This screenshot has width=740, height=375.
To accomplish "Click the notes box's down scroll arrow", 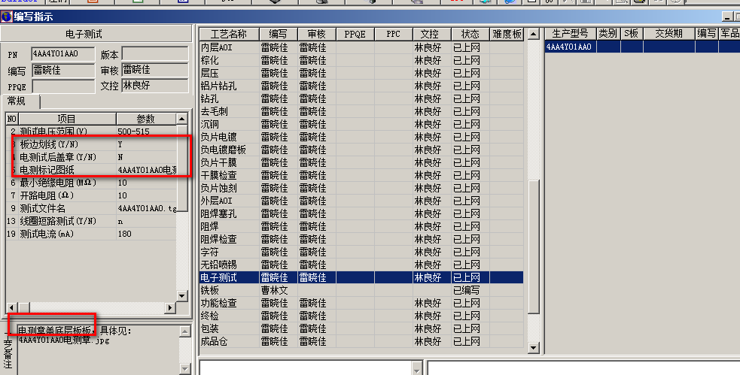I will (x=185, y=369).
